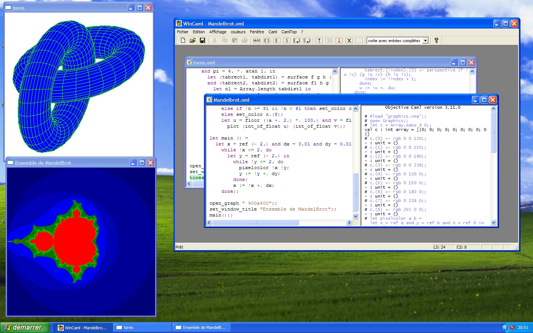This screenshot has width=533, height=333.
Task: Click scroll down arrow in toplevel output pane
Action: (493, 223)
